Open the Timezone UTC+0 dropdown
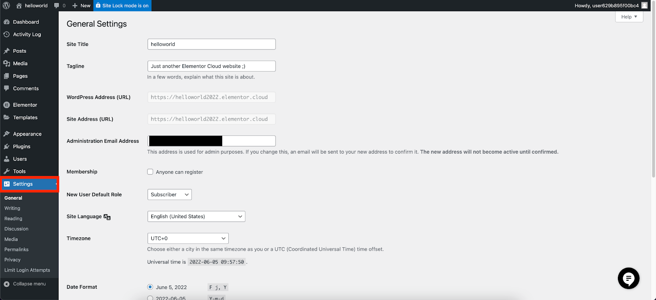656x300 pixels. 188,238
